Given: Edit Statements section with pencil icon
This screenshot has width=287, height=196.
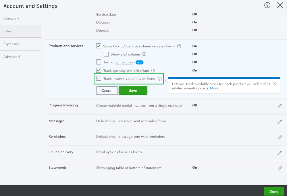Looking at the screenshot, I should pos(280,168).
